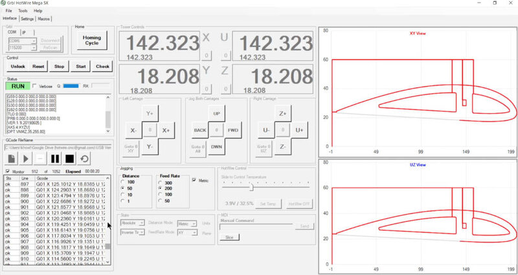
Task: Click the Stop control button
Action: point(59,67)
